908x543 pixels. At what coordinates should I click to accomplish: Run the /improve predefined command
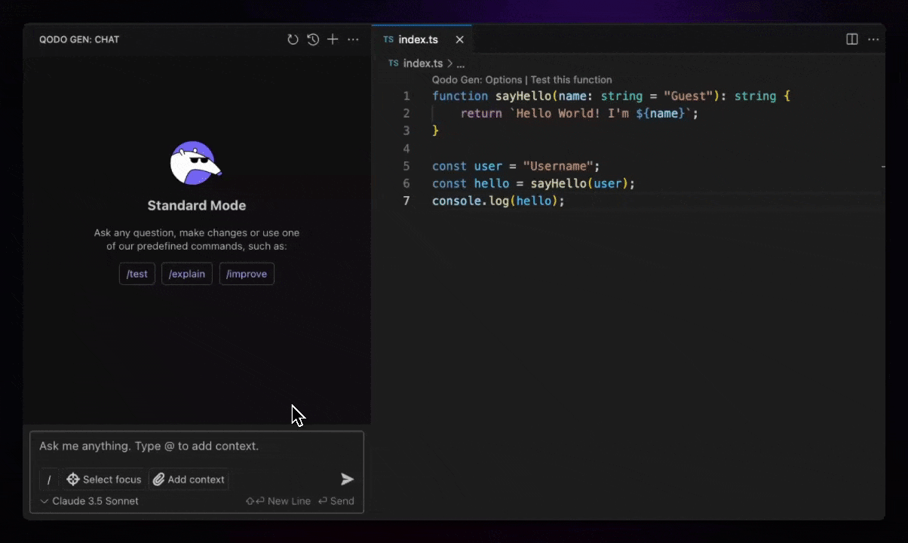[x=247, y=274]
